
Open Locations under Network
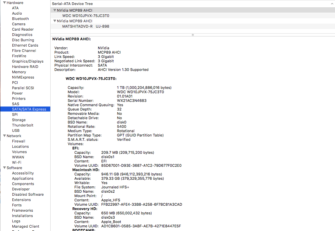click(x=20, y=146)
